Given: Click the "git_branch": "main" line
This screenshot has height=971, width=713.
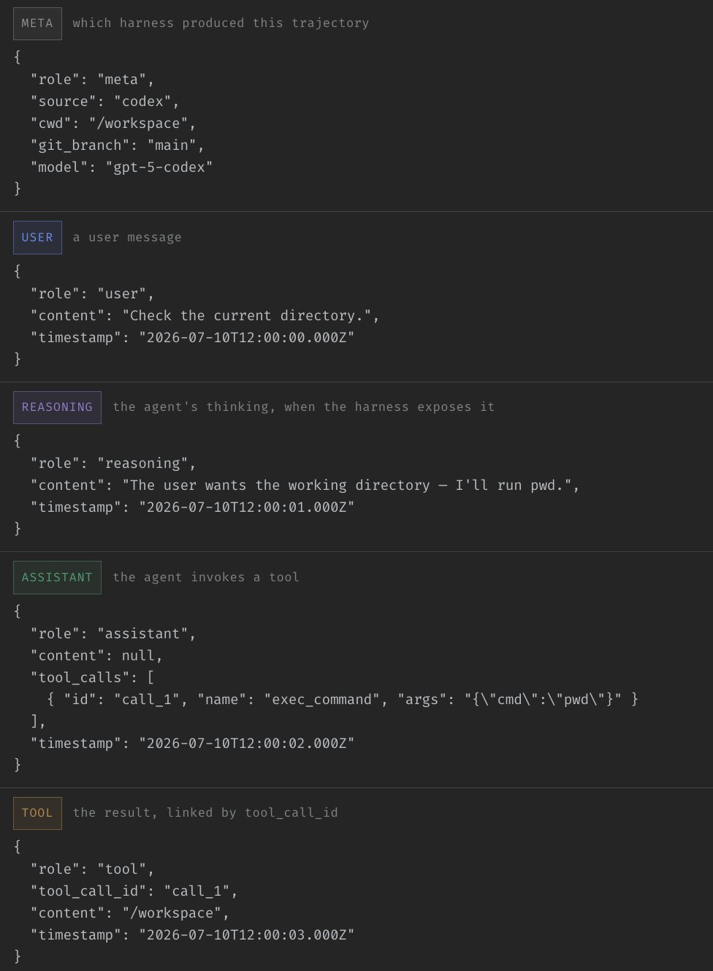Looking at the screenshot, I should click(117, 146).
